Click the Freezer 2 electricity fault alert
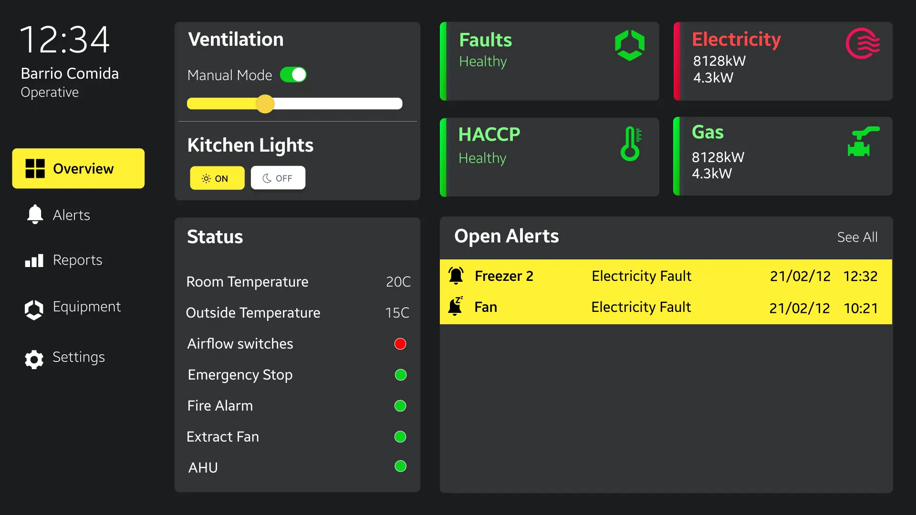Screen dimensions: 916x515 pyautogui.click(x=666, y=276)
